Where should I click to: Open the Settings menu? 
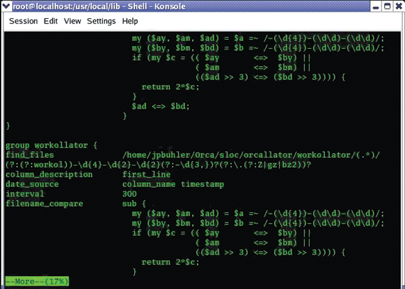pos(101,21)
